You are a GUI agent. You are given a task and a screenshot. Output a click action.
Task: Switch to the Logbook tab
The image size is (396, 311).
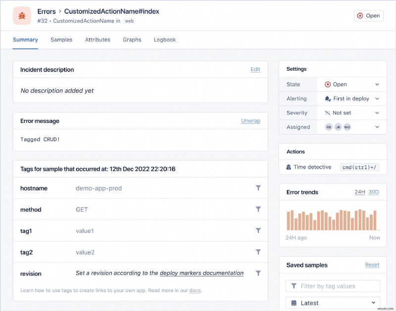pyautogui.click(x=165, y=40)
